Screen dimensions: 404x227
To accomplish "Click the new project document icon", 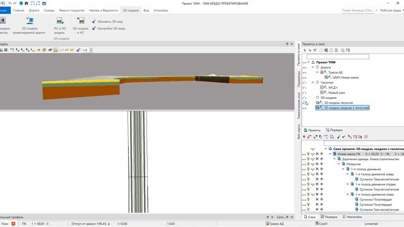I will 321,50.
